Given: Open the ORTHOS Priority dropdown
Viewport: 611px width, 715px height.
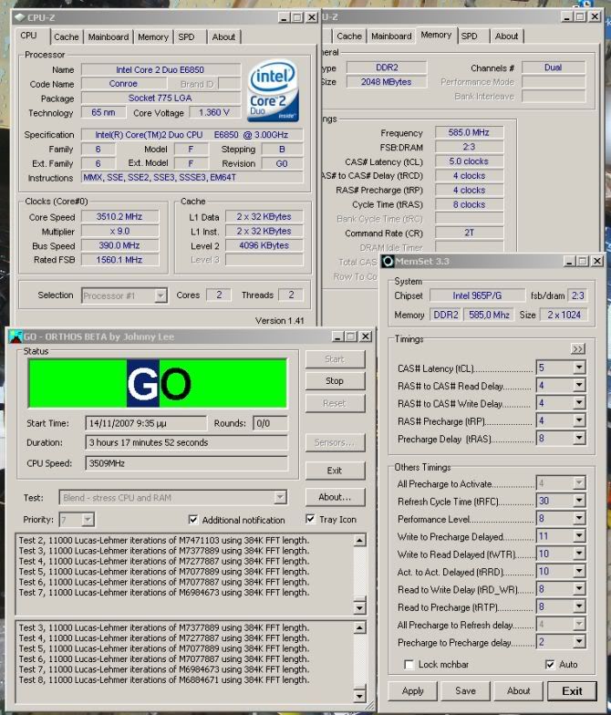Looking at the screenshot, I should coord(88,520).
